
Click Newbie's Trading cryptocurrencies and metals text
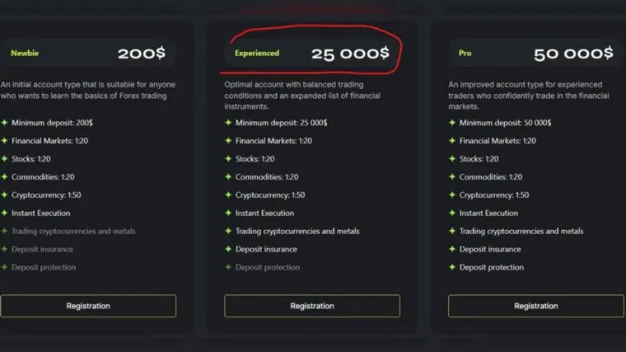(x=73, y=232)
